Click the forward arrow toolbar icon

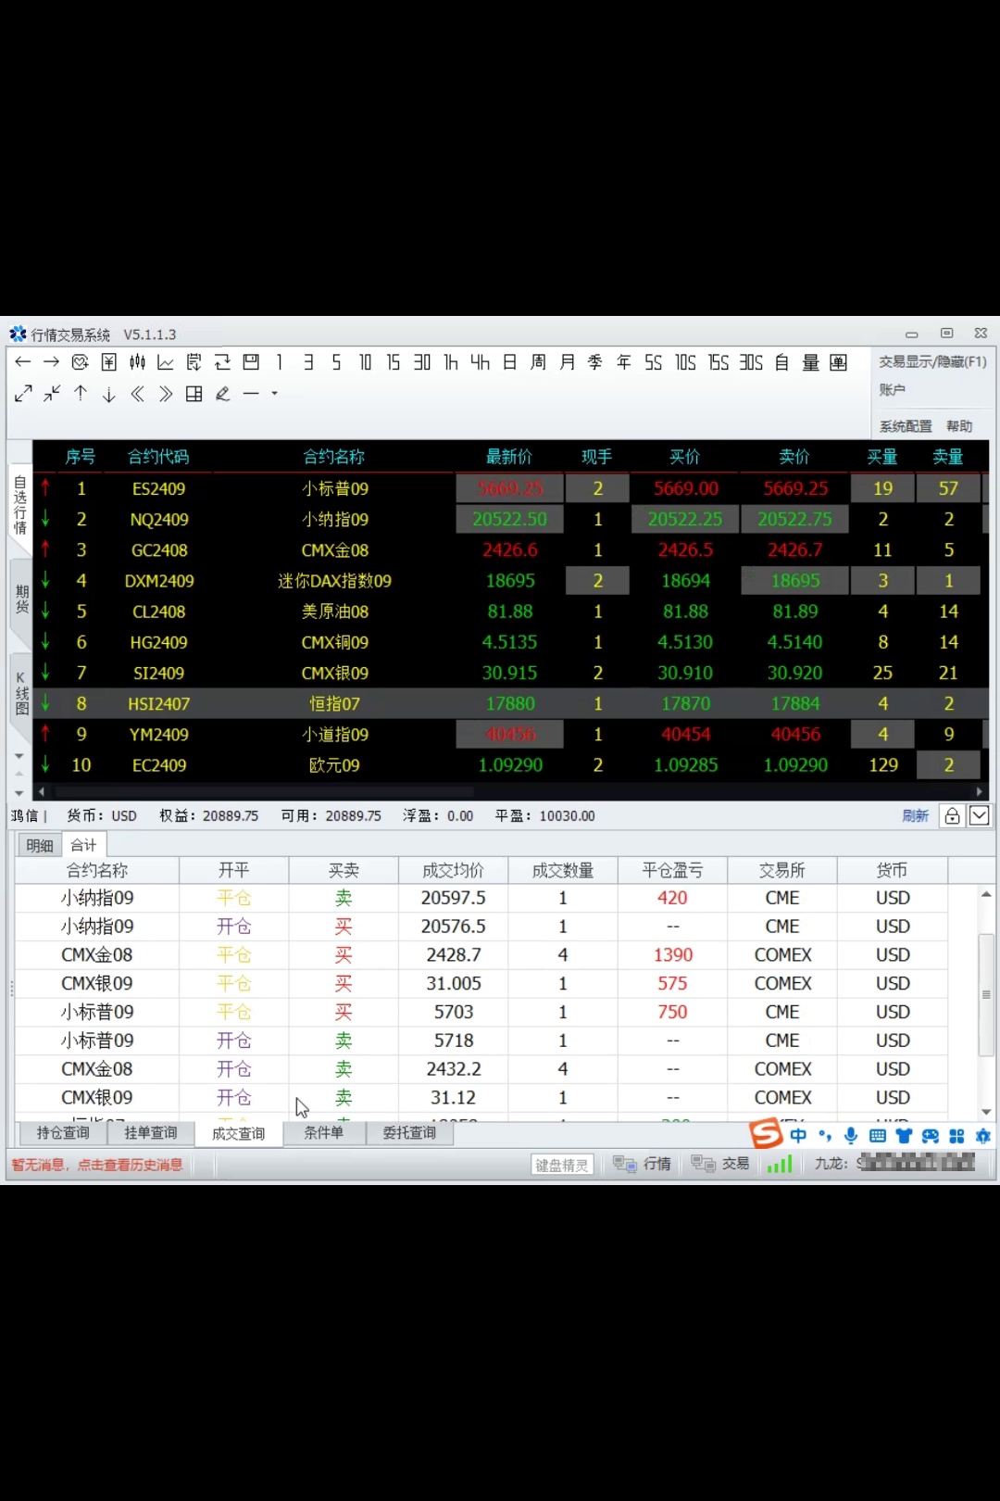click(x=52, y=362)
